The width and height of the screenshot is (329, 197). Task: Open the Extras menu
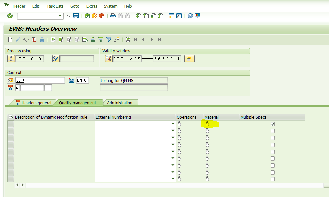(92, 6)
